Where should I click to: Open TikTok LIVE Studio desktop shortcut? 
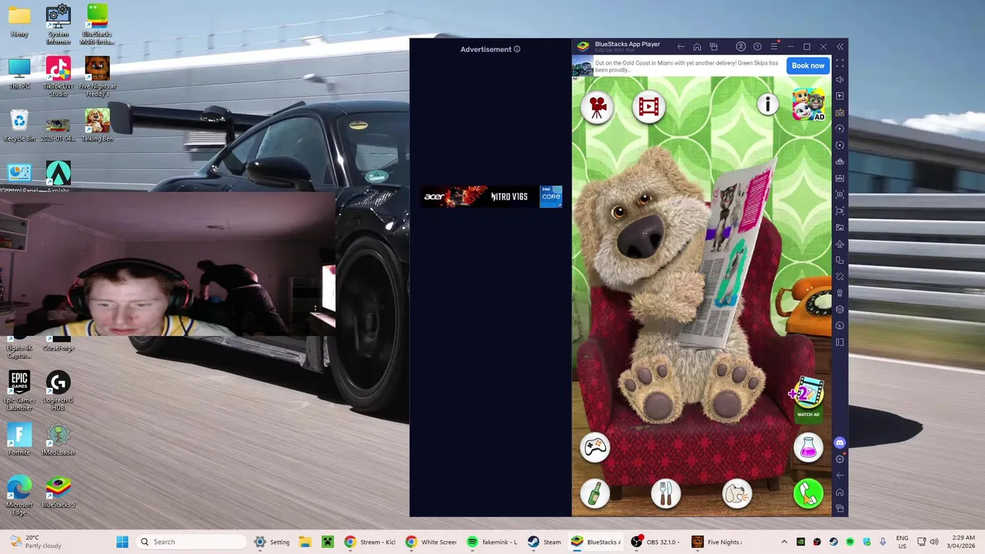pyautogui.click(x=58, y=76)
